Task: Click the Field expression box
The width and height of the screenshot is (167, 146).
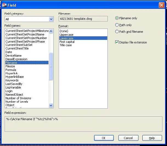Action: click(x=83, y=124)
